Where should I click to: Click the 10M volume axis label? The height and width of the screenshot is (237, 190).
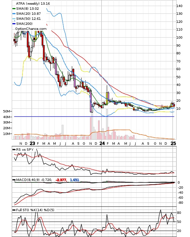coord(6,134)
